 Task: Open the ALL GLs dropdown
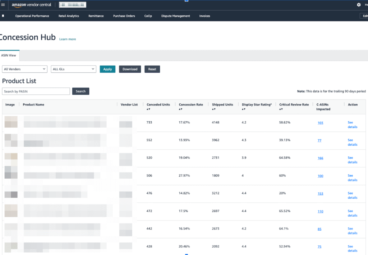(x=73, y=69)
